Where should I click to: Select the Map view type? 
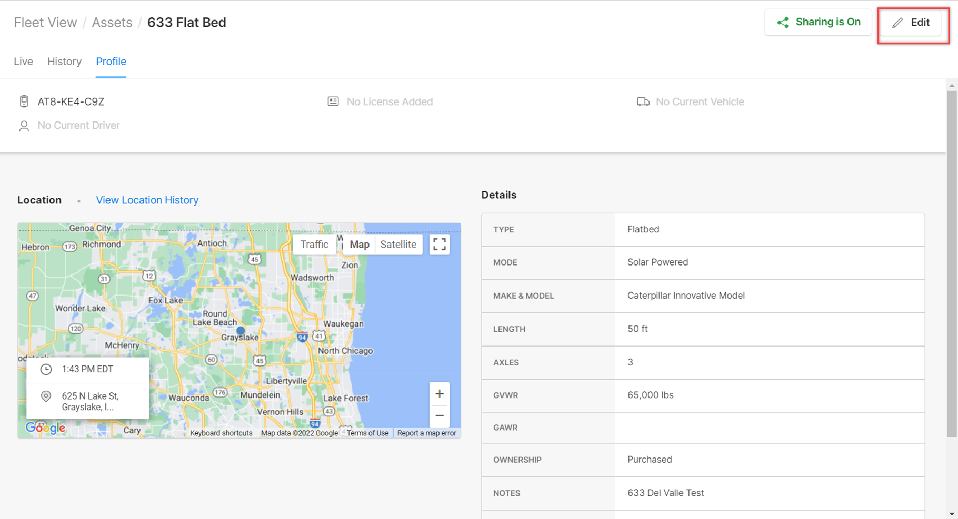pyautogui.click(x=360, y=245)
